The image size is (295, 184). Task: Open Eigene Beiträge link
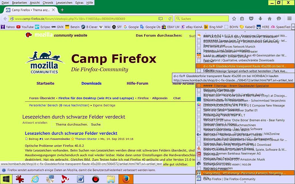(104, 105)
